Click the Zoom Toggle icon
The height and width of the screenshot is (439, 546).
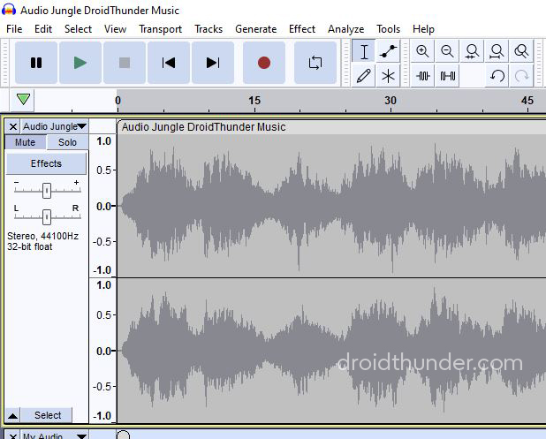coord(521,51)
